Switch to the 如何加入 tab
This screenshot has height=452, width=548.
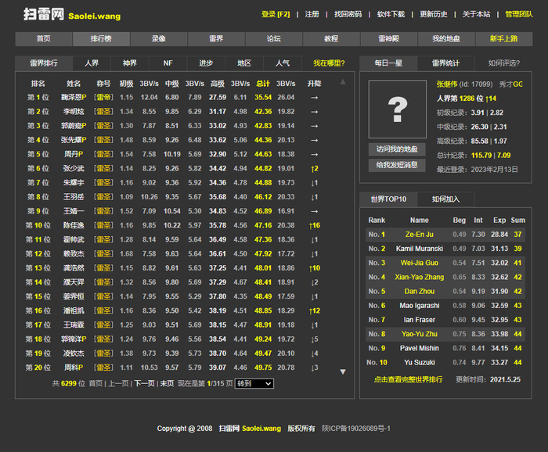tap(445, 199)
